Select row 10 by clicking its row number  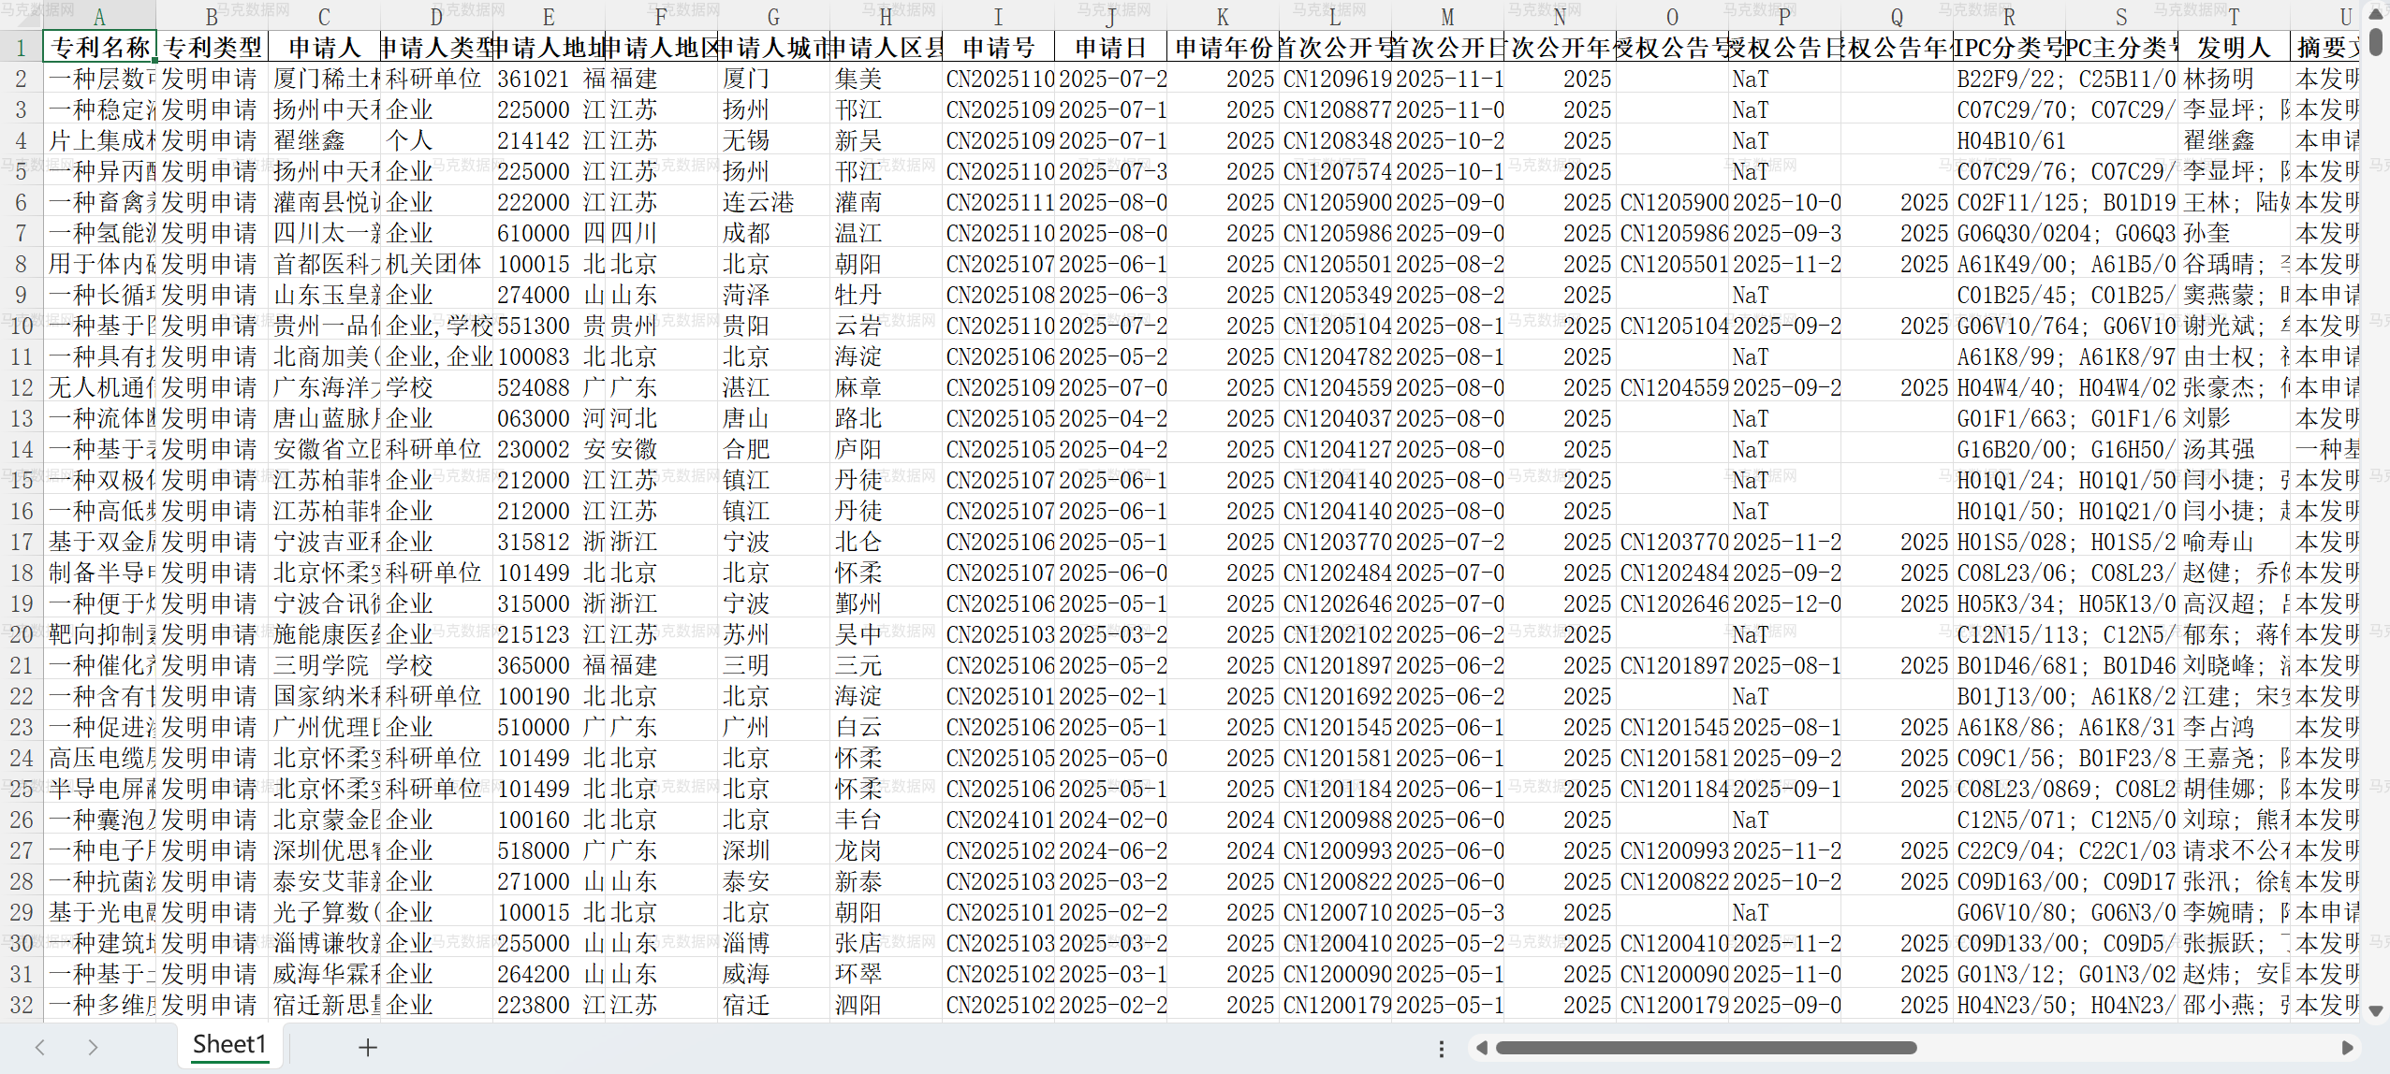tap(21, 326)
